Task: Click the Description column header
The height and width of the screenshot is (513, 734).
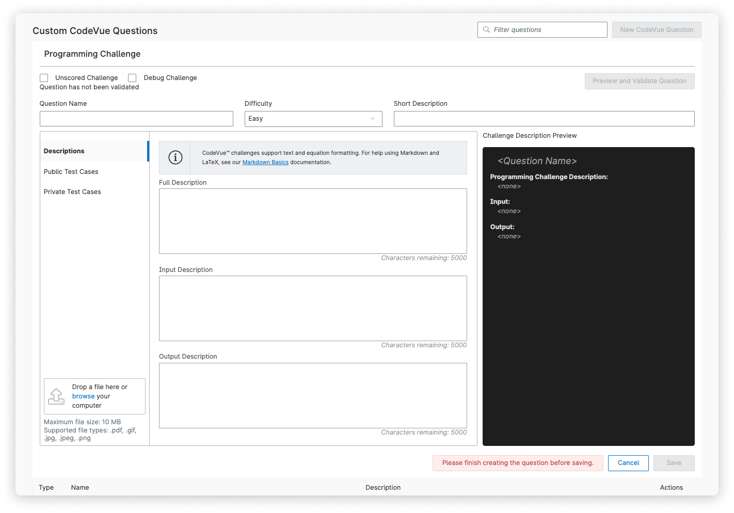Action: click(x=383, y=488)
